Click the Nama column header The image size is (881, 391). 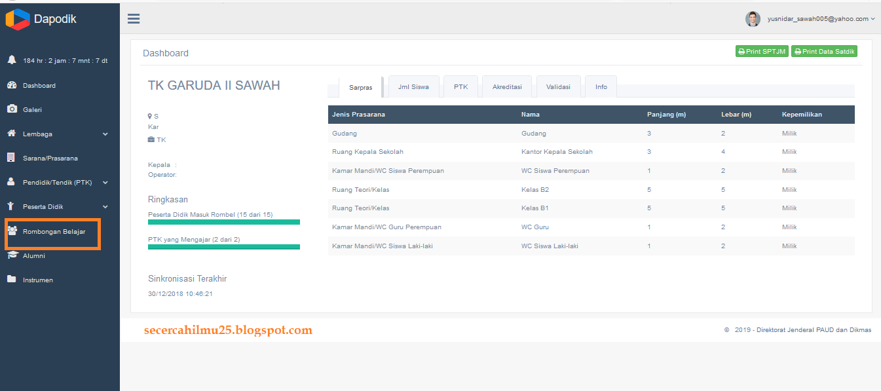pos(530,115)
